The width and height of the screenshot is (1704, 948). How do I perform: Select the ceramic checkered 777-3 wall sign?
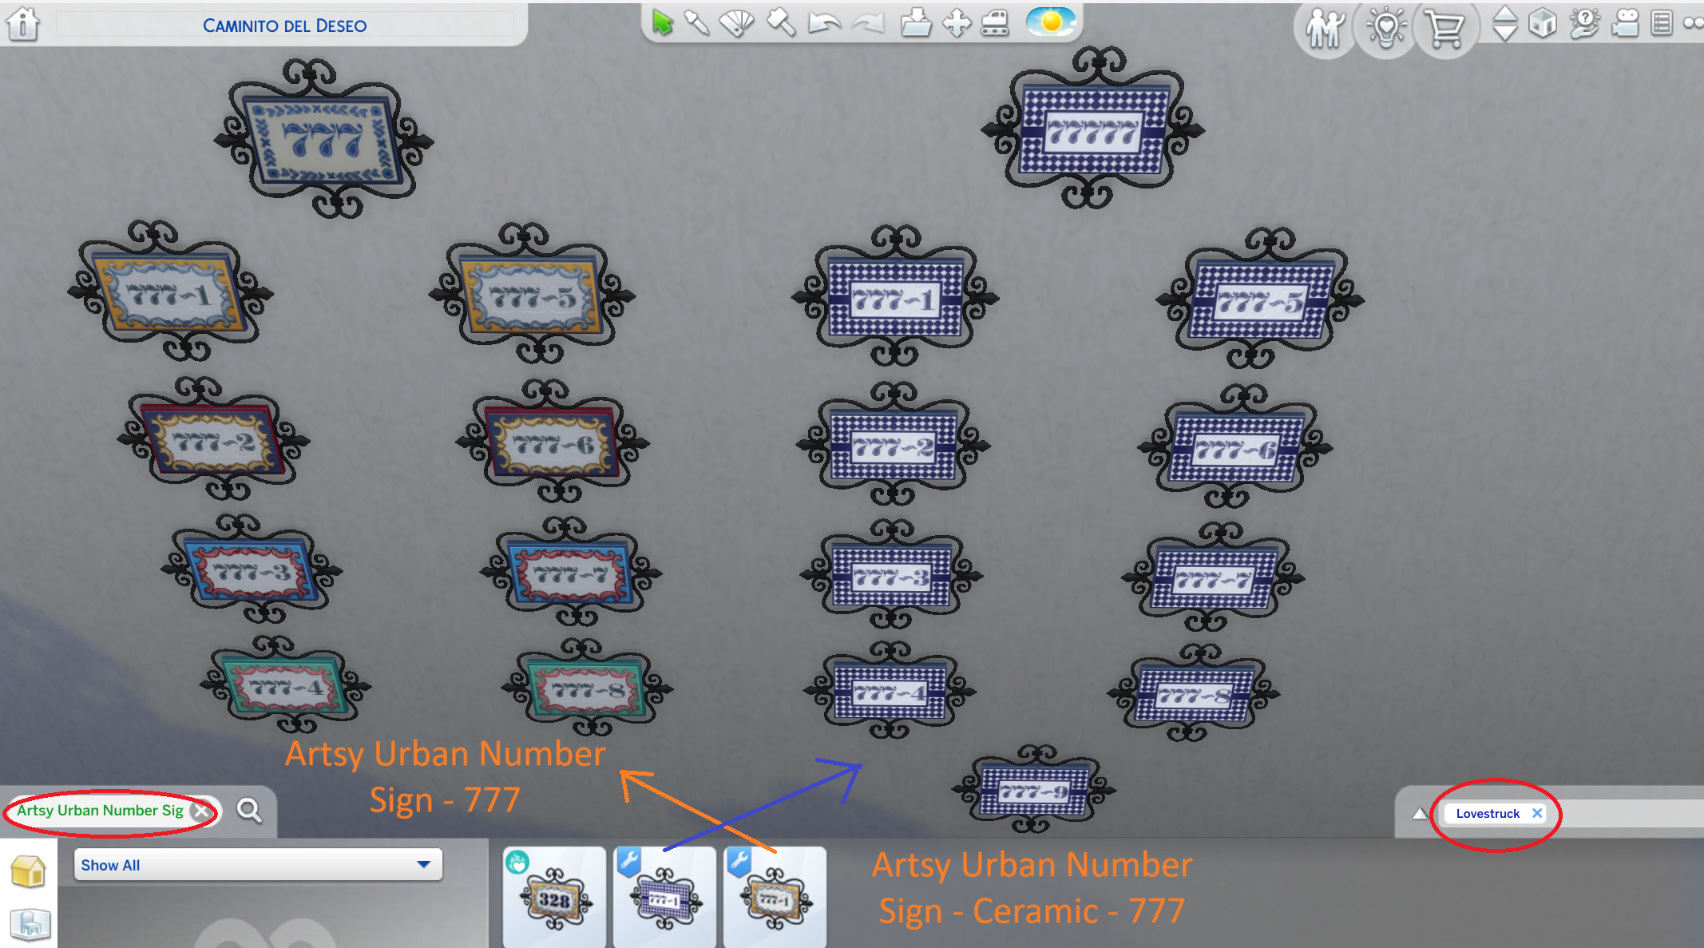[x=891, y=575]
